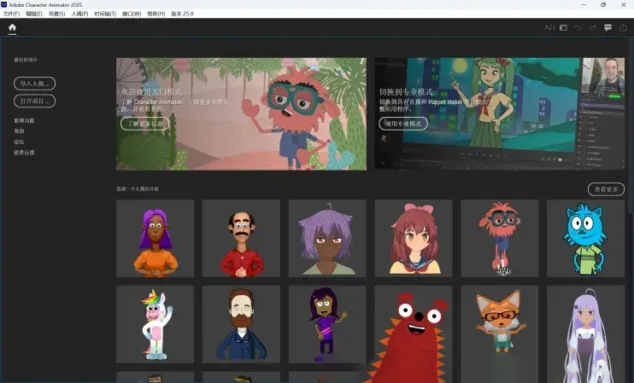Select the unicorn puppet thumbnail
634x383 pixels.
(155, 324)
